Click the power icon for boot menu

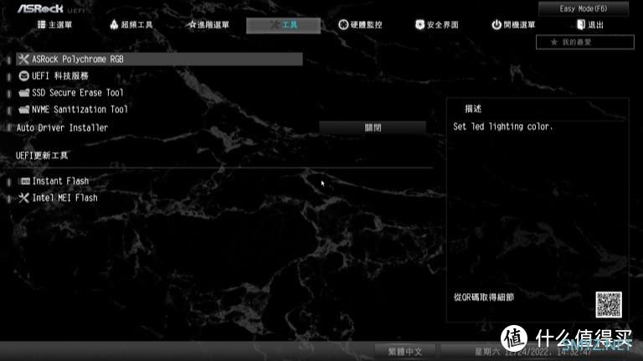click(x=496, y=25)
